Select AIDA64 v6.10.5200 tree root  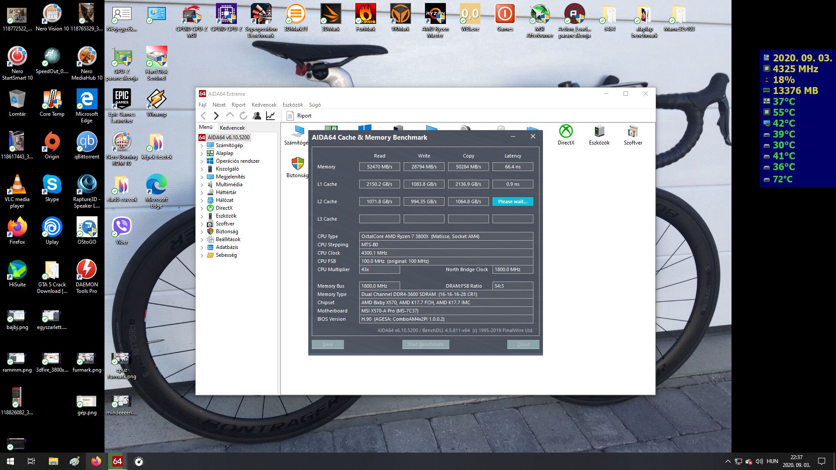tap(224, 138)
